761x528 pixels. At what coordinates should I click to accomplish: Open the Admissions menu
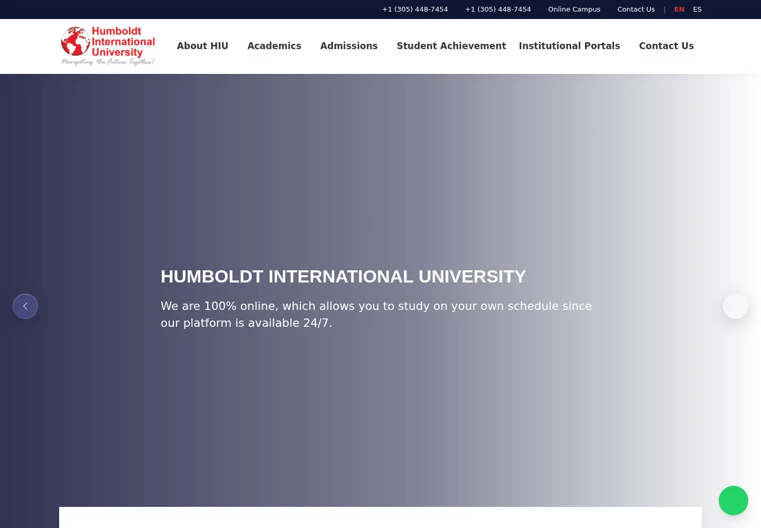[x=349, y=46]
